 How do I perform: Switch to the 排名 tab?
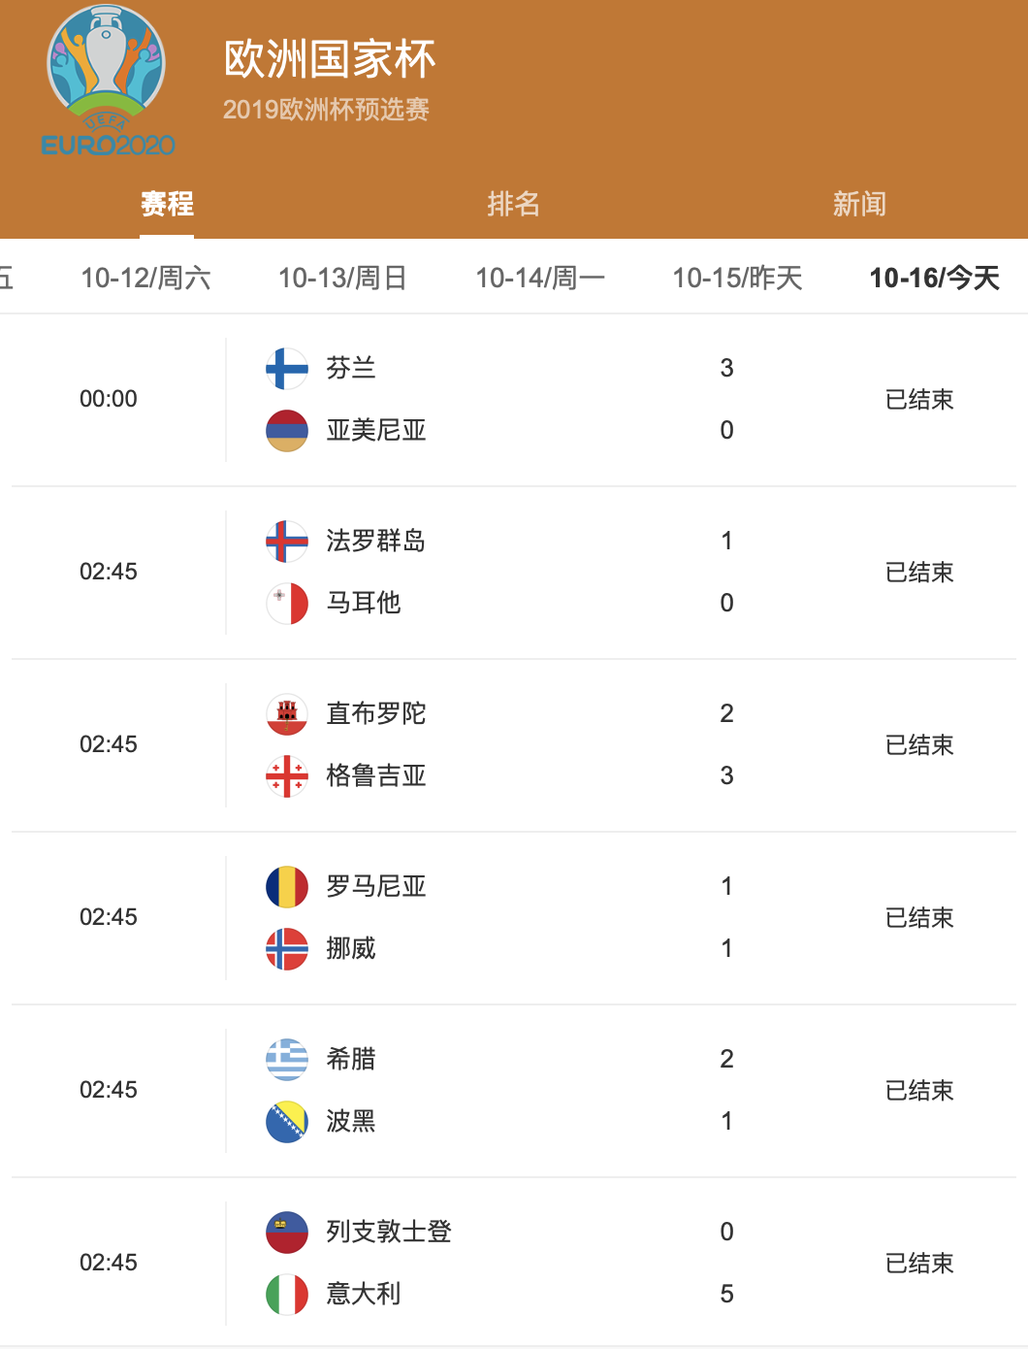click(x=514, y=205)
